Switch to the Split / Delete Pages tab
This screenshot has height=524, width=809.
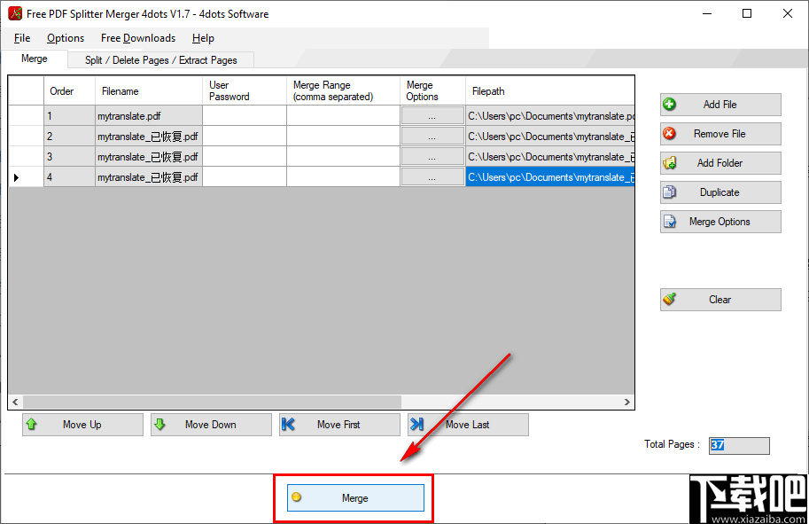click(159, 59)
